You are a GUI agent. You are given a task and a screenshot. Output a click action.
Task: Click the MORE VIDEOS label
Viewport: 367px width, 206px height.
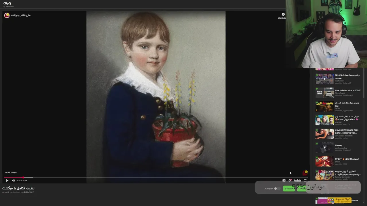tap(11, 172)
